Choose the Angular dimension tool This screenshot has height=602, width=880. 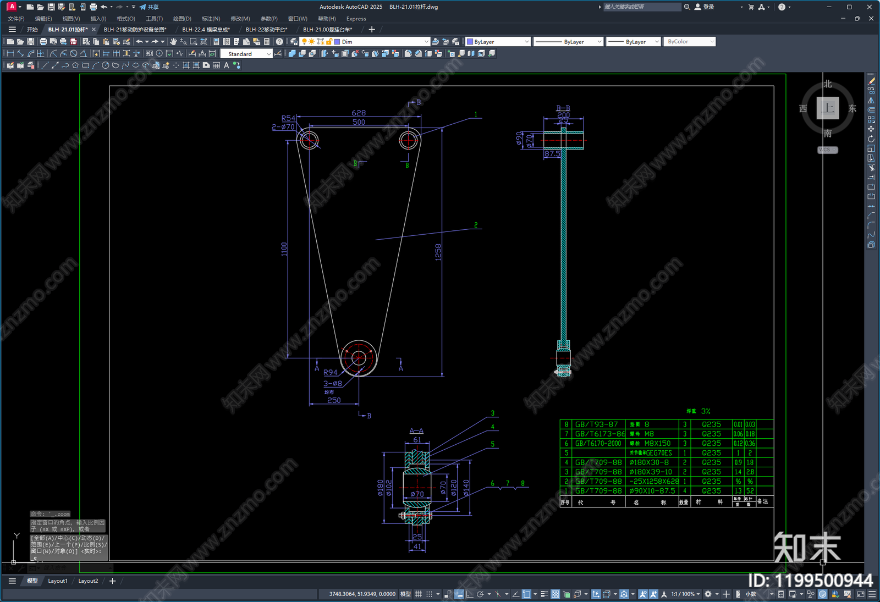(84, 53)
